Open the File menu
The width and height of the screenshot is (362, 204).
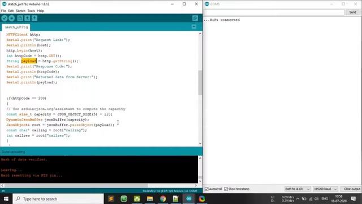3,11
